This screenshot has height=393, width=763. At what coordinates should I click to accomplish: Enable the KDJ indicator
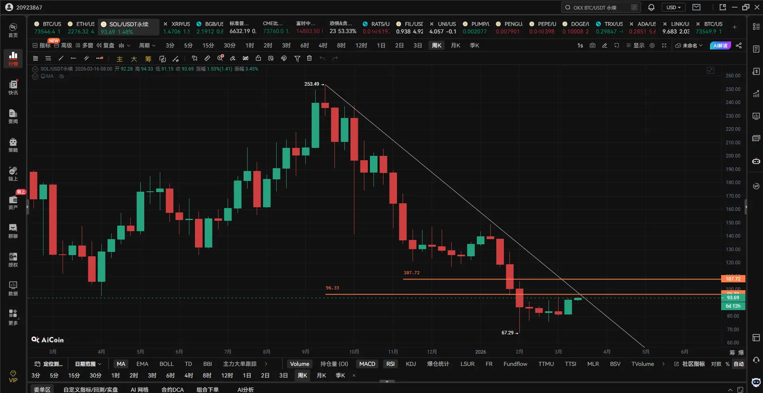pyautogui.click(x=411, y=364)
